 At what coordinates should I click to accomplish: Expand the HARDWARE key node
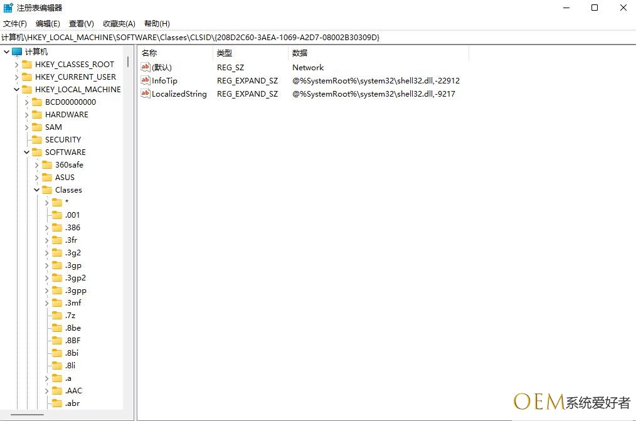click(27, 115)
